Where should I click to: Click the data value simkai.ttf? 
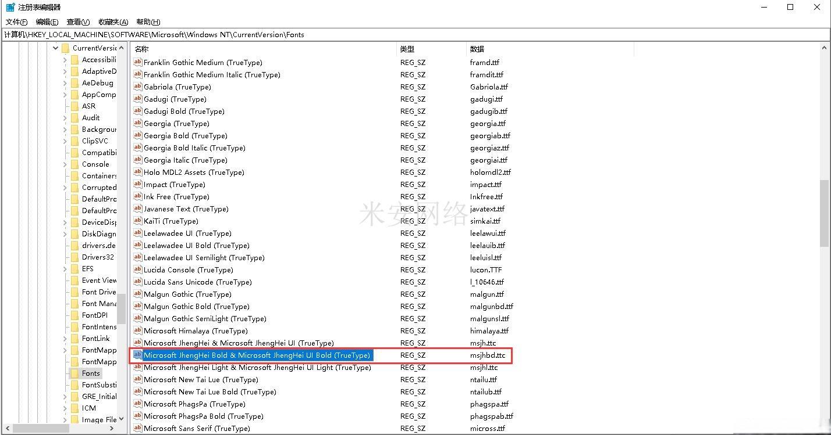pyautogui.click(x=485, y=221)
